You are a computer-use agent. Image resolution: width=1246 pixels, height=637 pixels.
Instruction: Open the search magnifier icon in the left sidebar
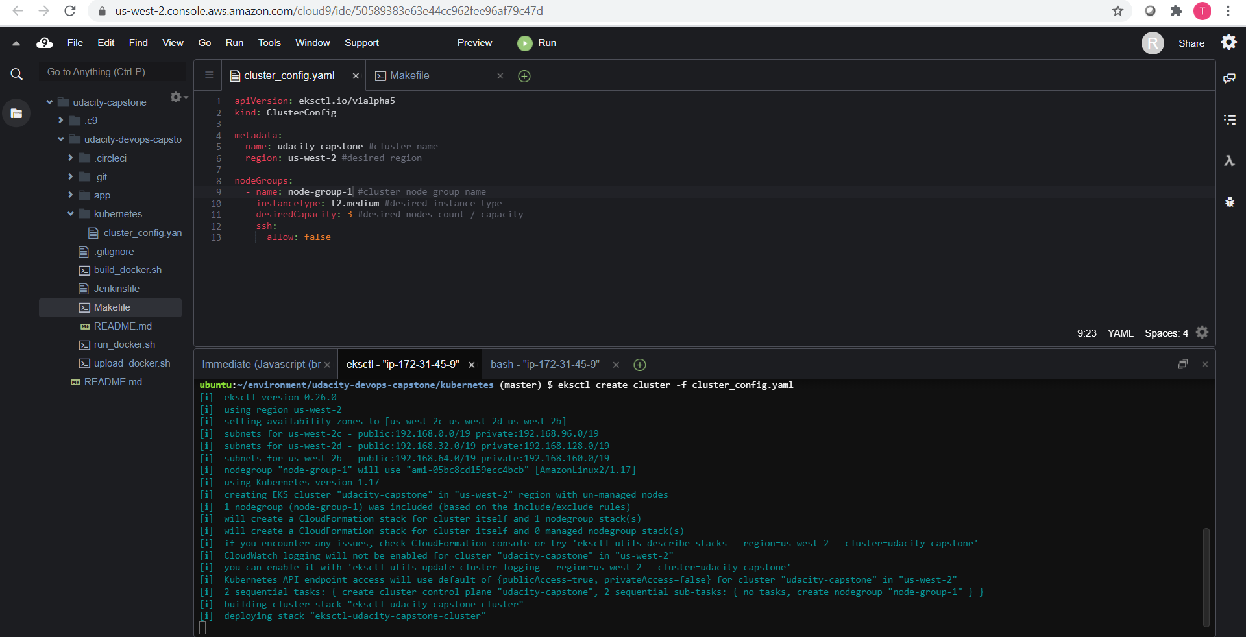click(16, 75)
